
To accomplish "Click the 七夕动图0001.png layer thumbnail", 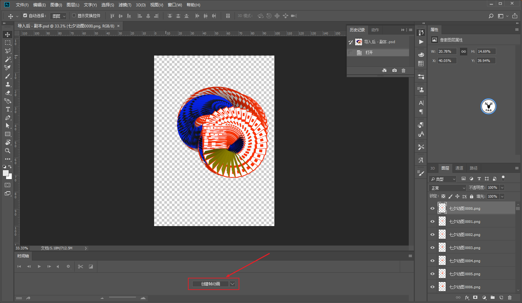I will pos(442,222).
